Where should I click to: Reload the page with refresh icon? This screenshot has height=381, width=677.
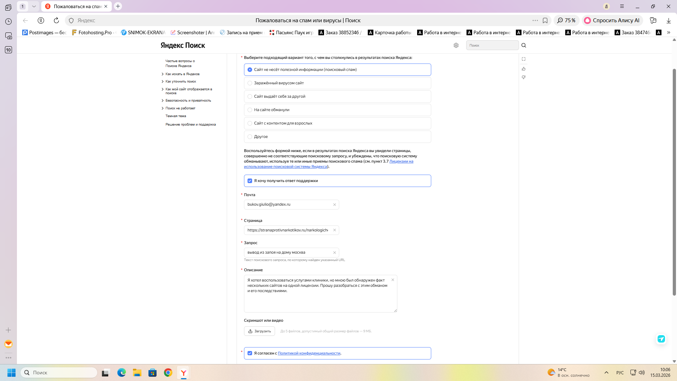(56, 20)
